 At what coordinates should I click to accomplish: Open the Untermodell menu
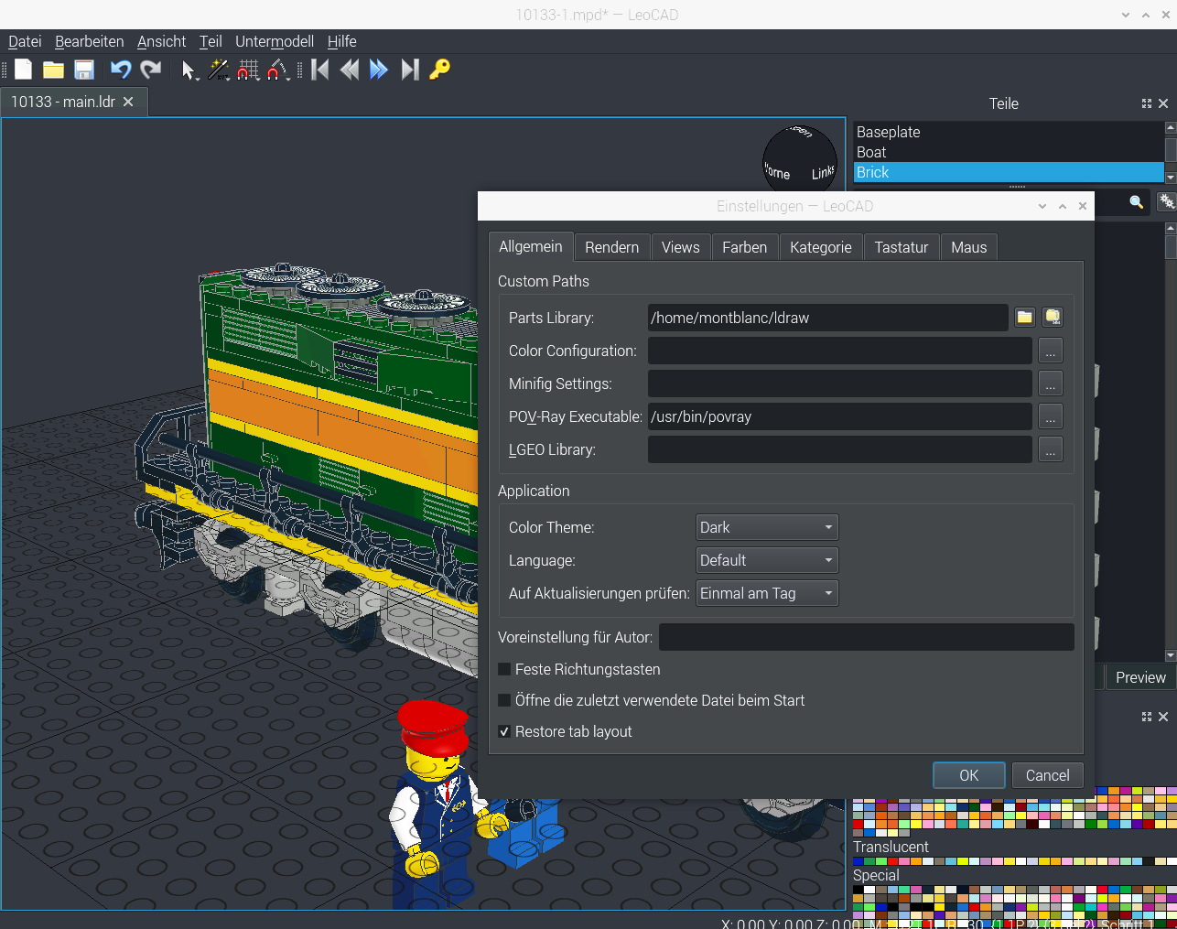tap(274, 41)
